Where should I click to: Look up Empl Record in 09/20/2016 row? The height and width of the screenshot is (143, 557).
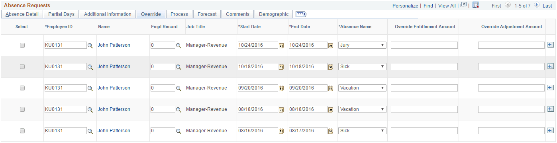[x=179, y=88]
